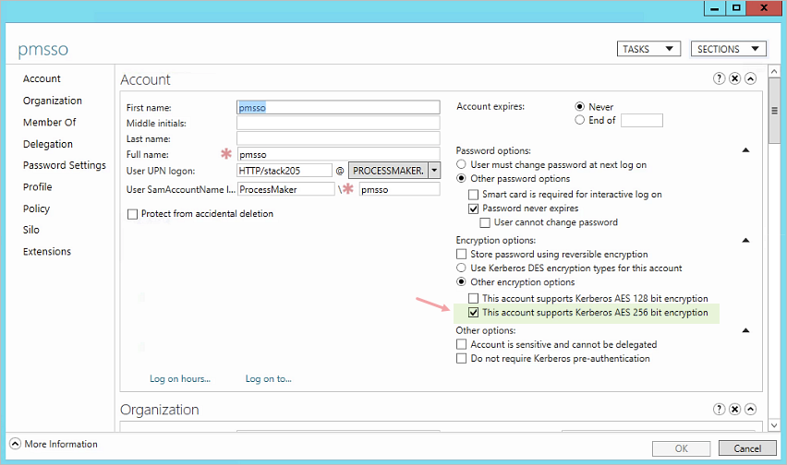Viewport: 787px width, 465px height.
Task: Open UPN domain suffix dropdown
Action: click(x=434, y=171)
